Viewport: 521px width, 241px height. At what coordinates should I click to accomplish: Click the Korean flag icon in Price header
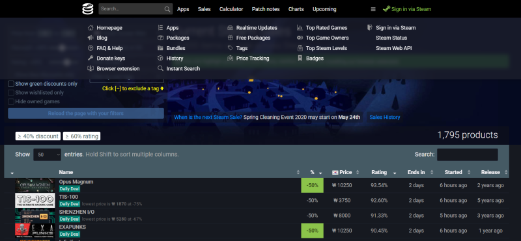(x=335, y=172)
